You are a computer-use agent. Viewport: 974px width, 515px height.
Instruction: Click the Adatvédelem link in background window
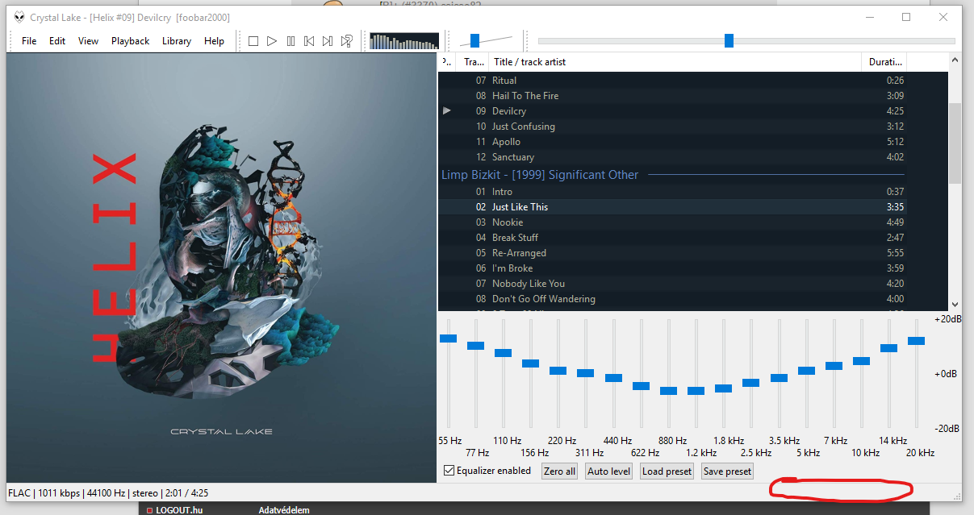284,510
